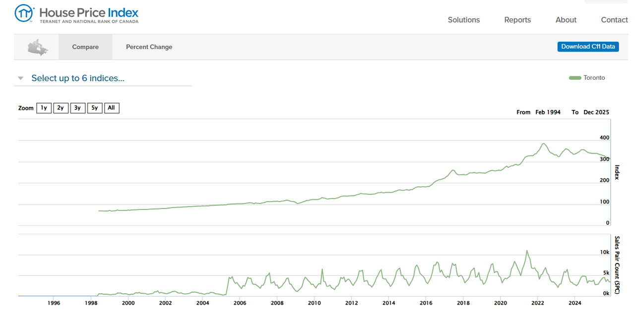Expand the Select up to 6 indices arrow
635x313 pixels.
pos(21,78)
